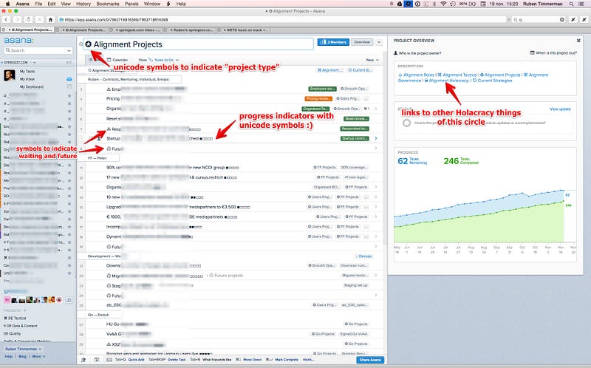The height and width of the screenshot is (368, 591).
Task: Click the green 246 Tasks Completed counter
Action: tap(461, 161)
